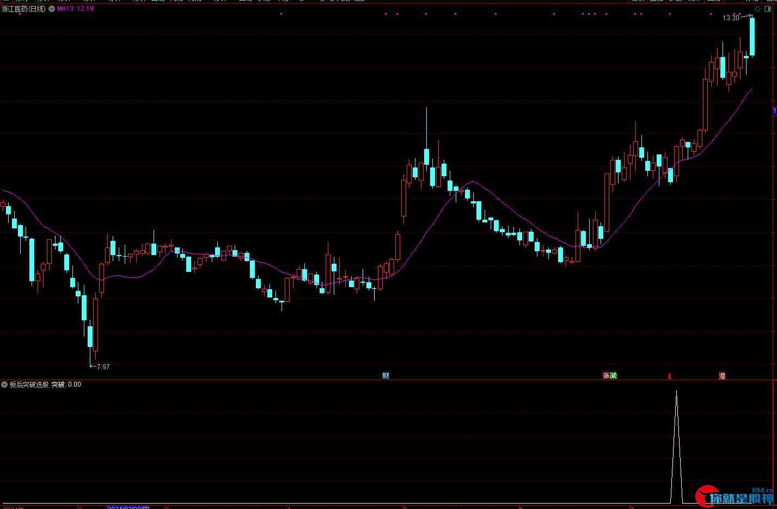The width and height of the screenshot is (777, 509).
Task: Click the MA13: 12.19 moving average label
Action: pos(76,9)
